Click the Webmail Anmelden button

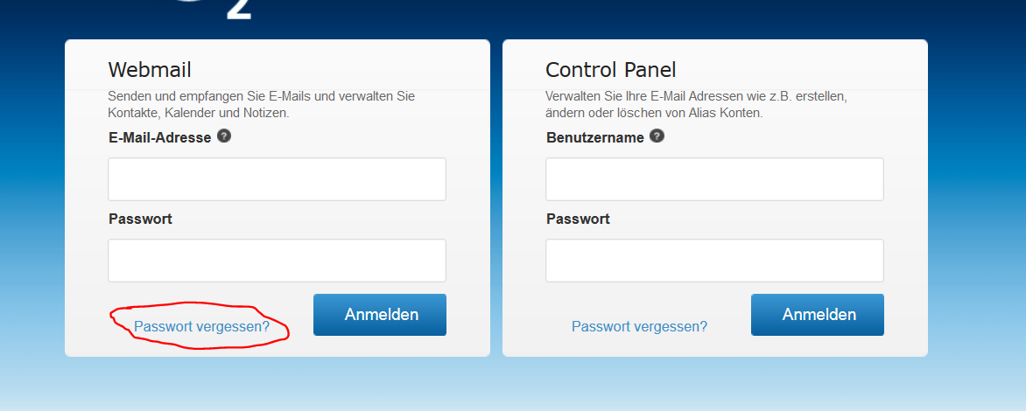coord(380,314)
